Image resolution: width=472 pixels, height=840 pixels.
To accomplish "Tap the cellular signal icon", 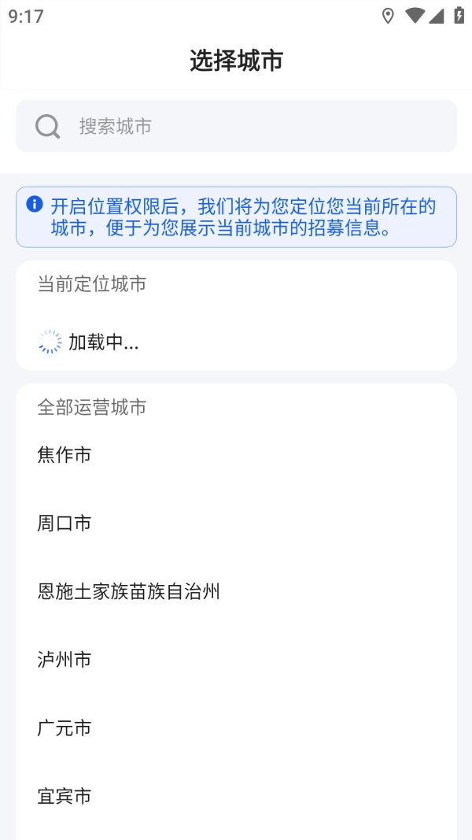I will (x=436, y=16).
